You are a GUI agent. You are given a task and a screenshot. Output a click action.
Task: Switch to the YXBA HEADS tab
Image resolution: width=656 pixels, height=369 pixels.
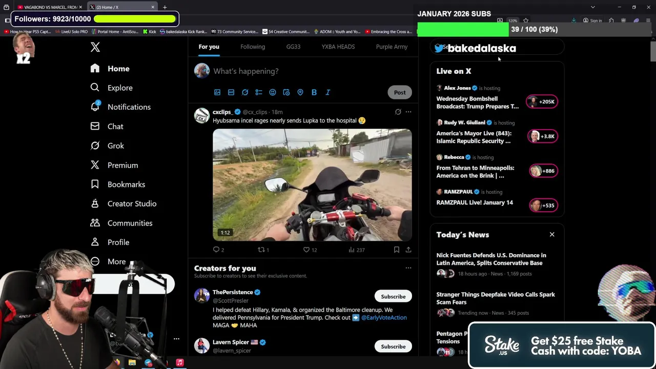point(338,47)
